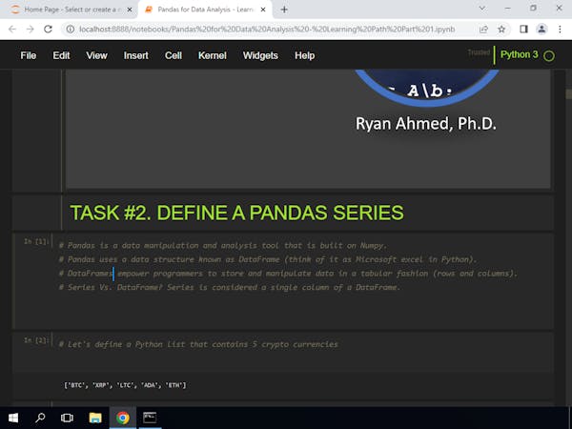This screenshot has width=572, height=429.
Task: Open the View menu
Action: point(96,55)
